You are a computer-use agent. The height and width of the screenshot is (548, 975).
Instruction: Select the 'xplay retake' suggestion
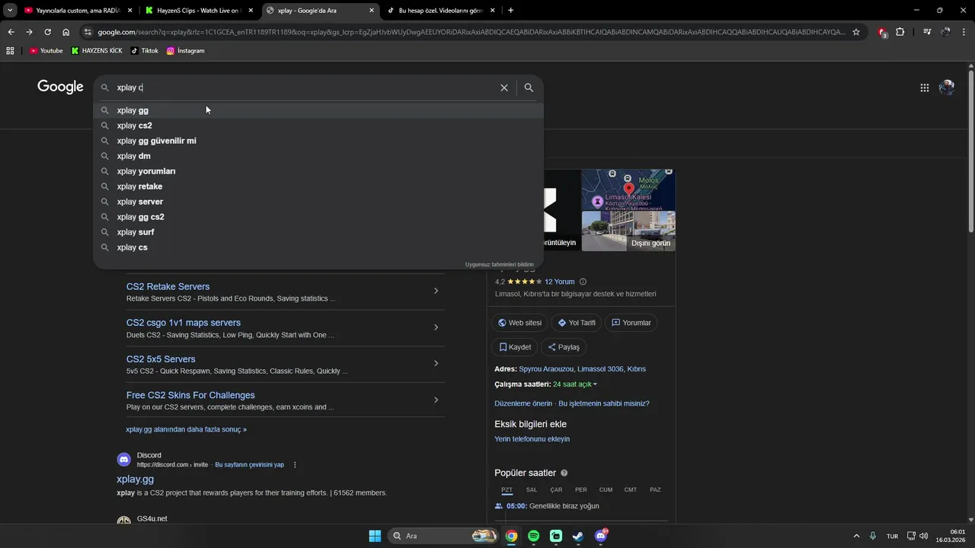tap(318, 186)
